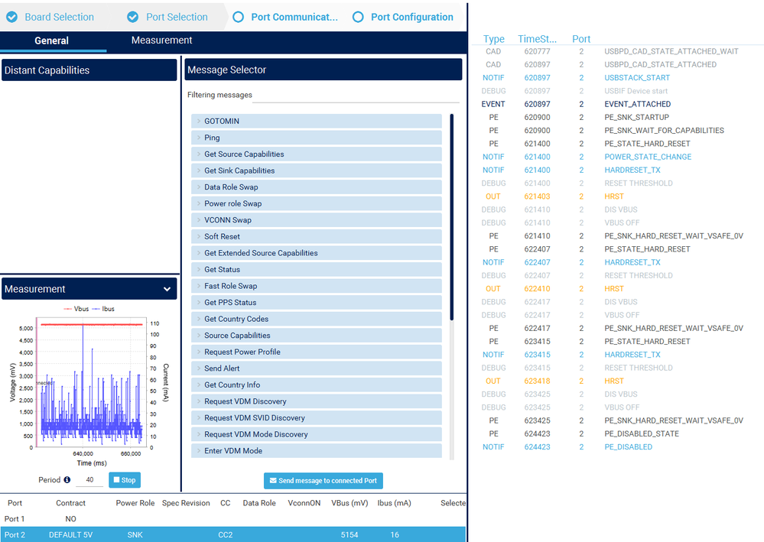Open the General tab
This screenshot has height=542, width=764.
tap(52, 41)
